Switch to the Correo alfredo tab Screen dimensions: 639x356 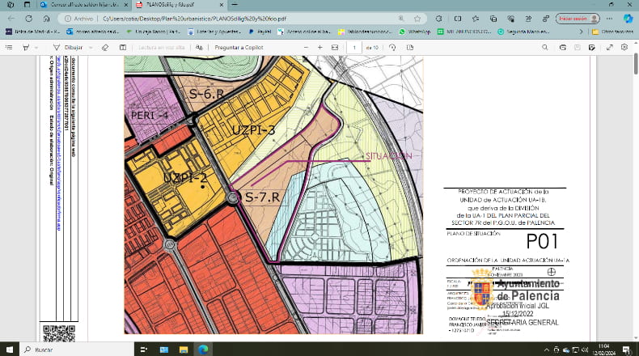pos(84,5)
